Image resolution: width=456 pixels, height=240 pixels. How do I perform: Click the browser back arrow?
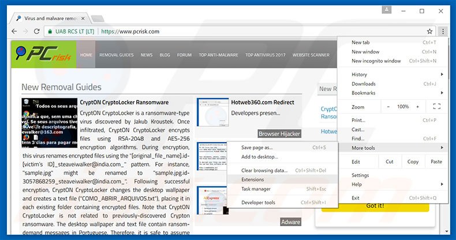14,31
